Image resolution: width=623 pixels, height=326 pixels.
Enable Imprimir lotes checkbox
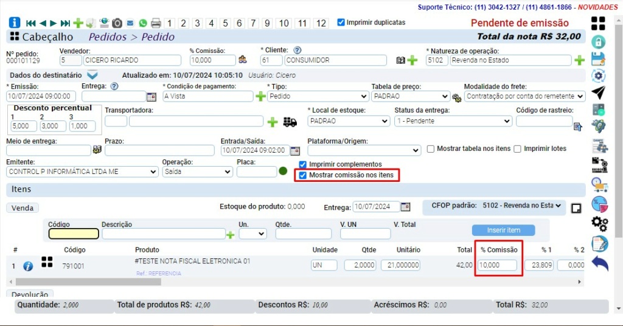[x=517, y=149]
